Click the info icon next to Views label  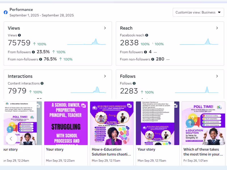click(x=19, y=35)
